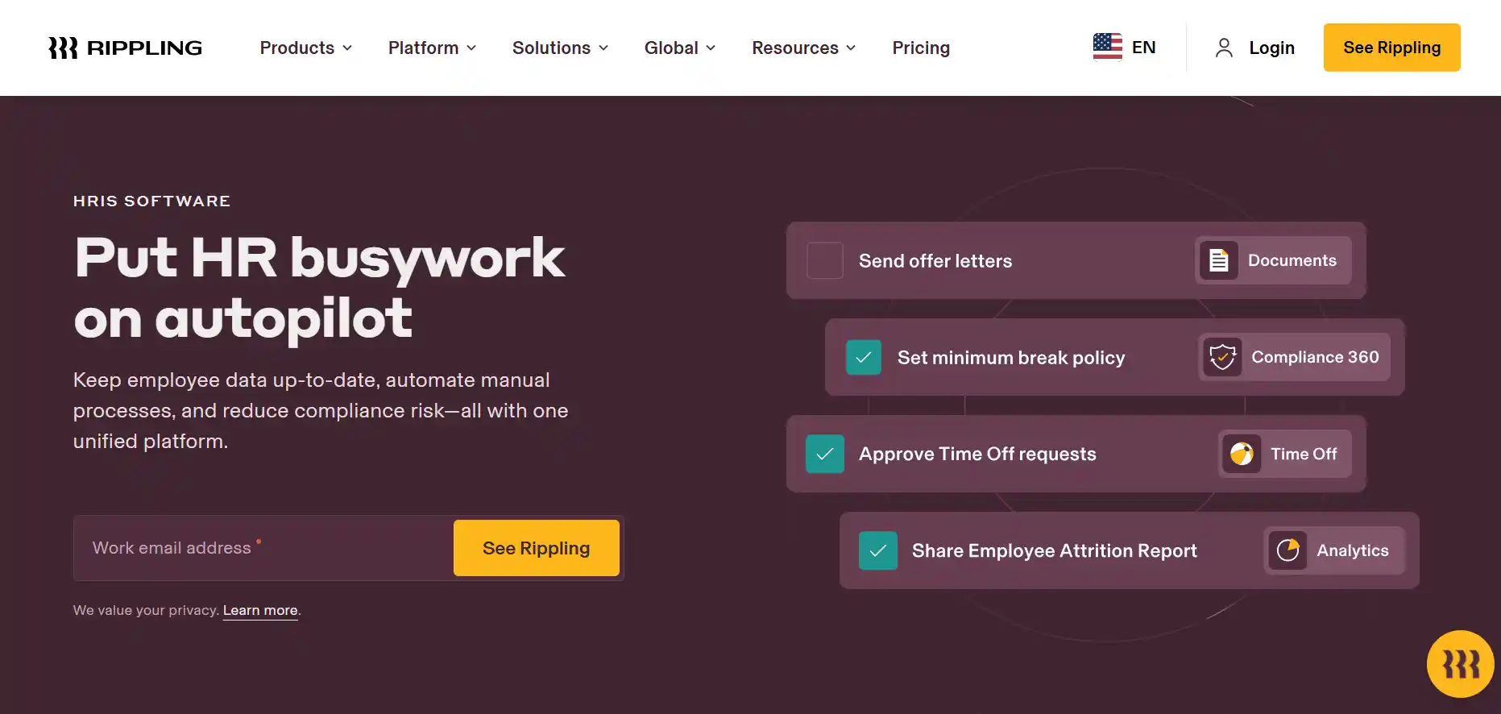The image size is (1501, 714).
Task: Click the Time Off tag label
Action: pos(1304,454)
